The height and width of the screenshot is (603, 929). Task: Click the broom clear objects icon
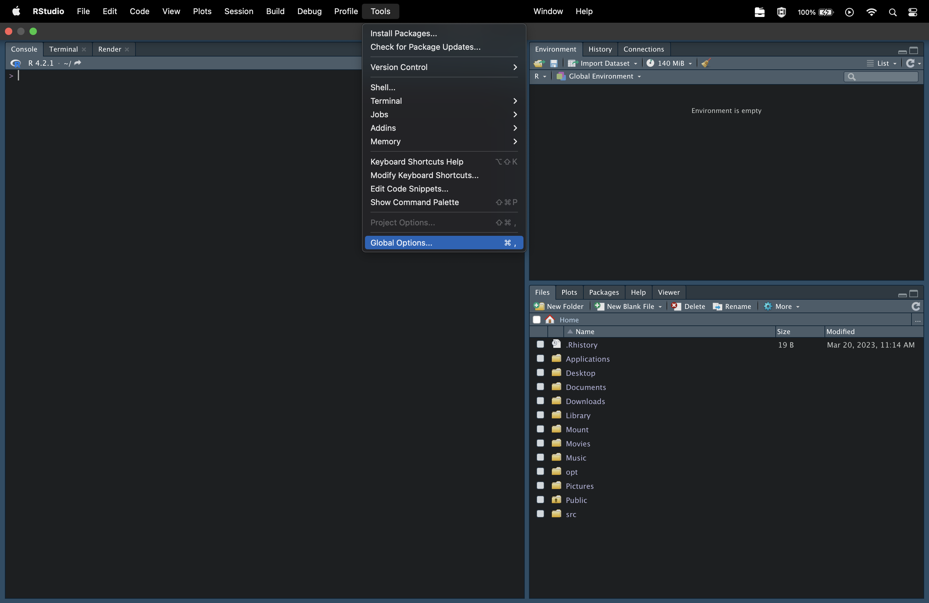[705, 63]
